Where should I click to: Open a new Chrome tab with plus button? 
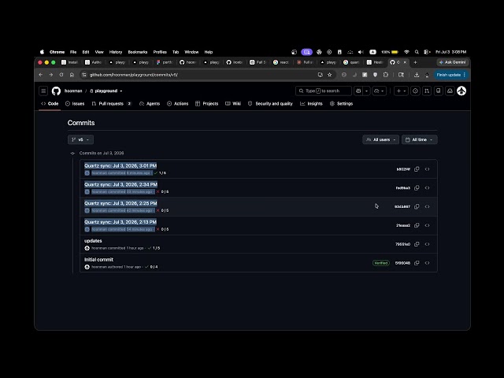pyautogui.click(x=415, y=62)
